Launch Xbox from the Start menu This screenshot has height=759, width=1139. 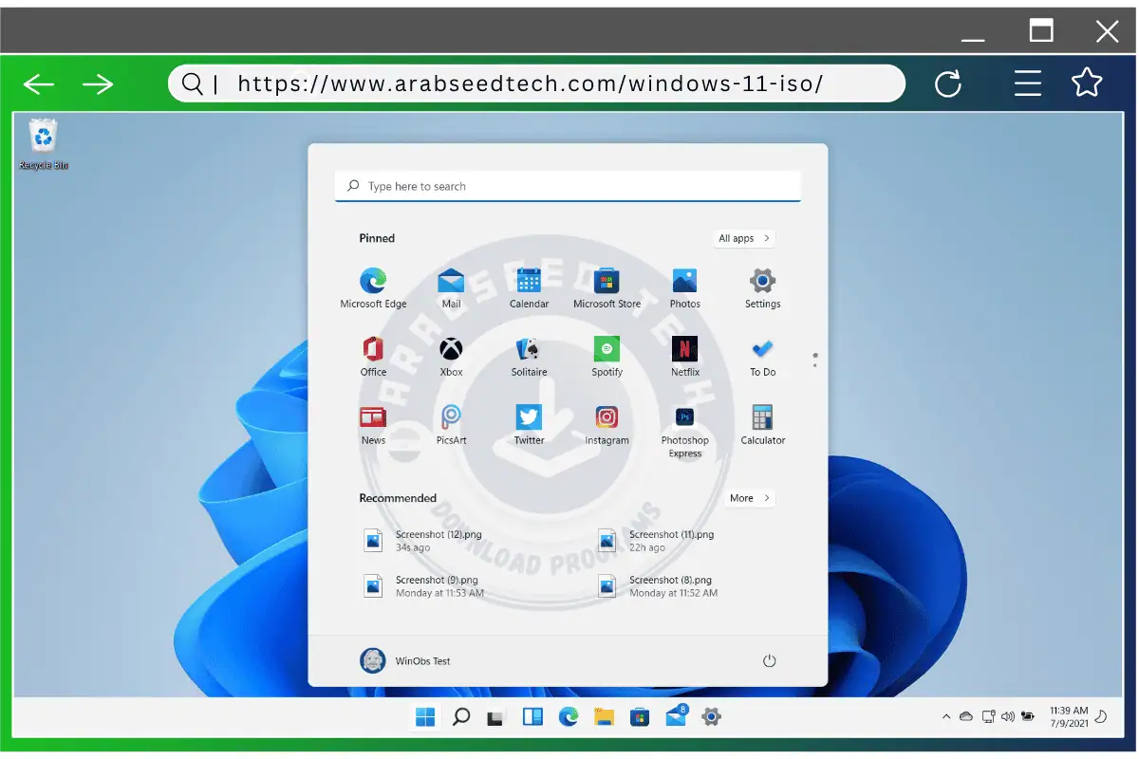451,349
